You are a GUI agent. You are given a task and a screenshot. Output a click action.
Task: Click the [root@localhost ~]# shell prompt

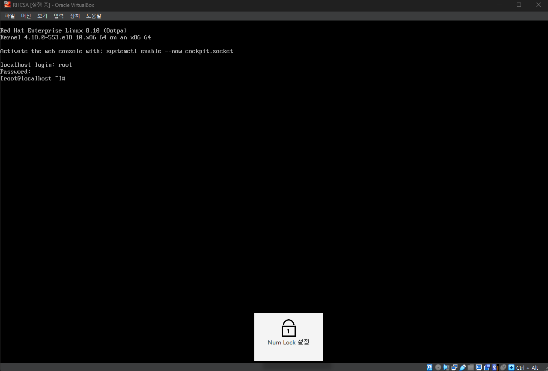pos(33,79)
